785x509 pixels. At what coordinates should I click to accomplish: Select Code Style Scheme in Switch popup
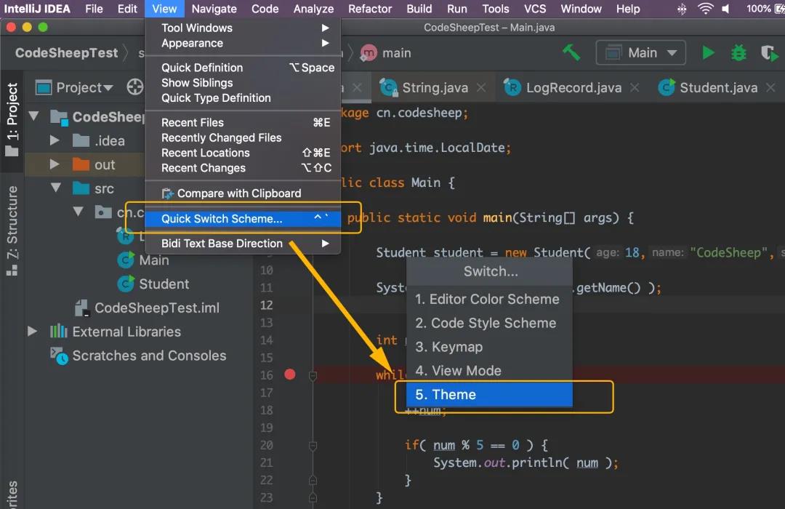pyautogui.click(x=489, y=323)
